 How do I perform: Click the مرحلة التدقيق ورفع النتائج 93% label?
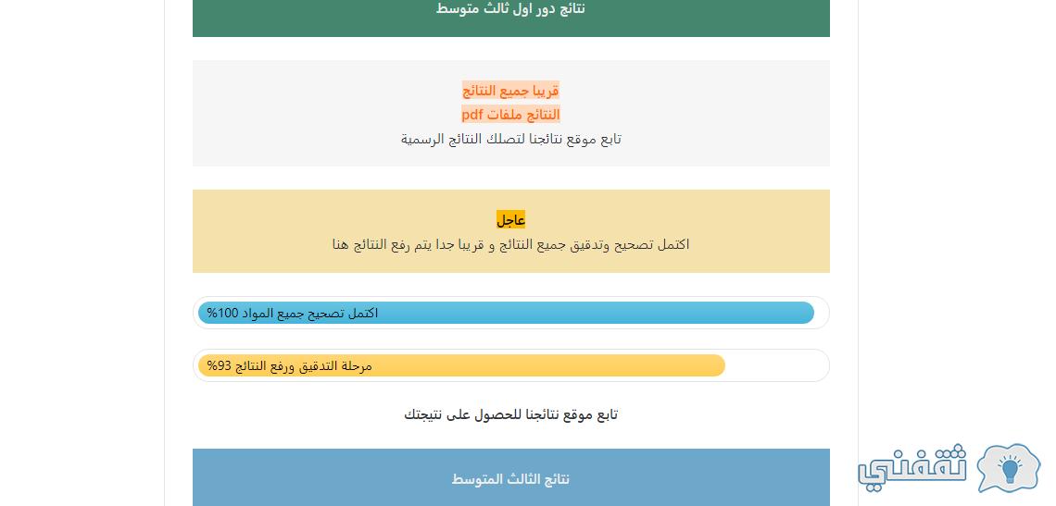289,365
